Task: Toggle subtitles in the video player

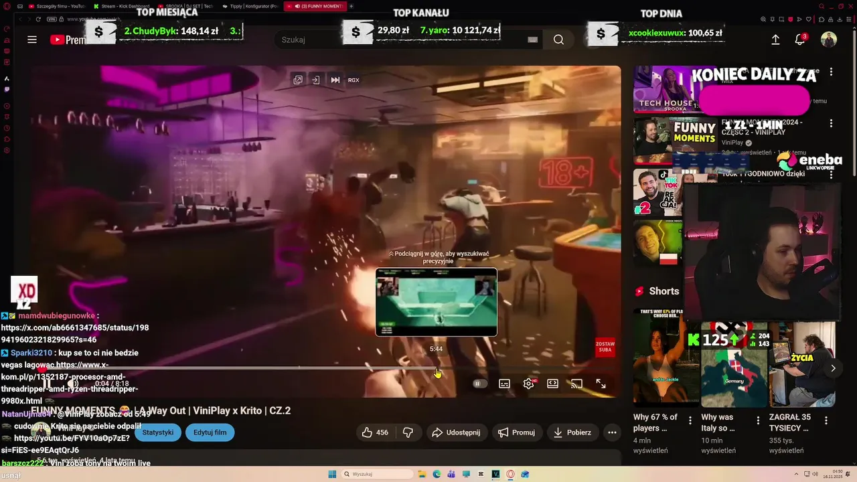Action: pyautogui.click(x=504, y=384)
